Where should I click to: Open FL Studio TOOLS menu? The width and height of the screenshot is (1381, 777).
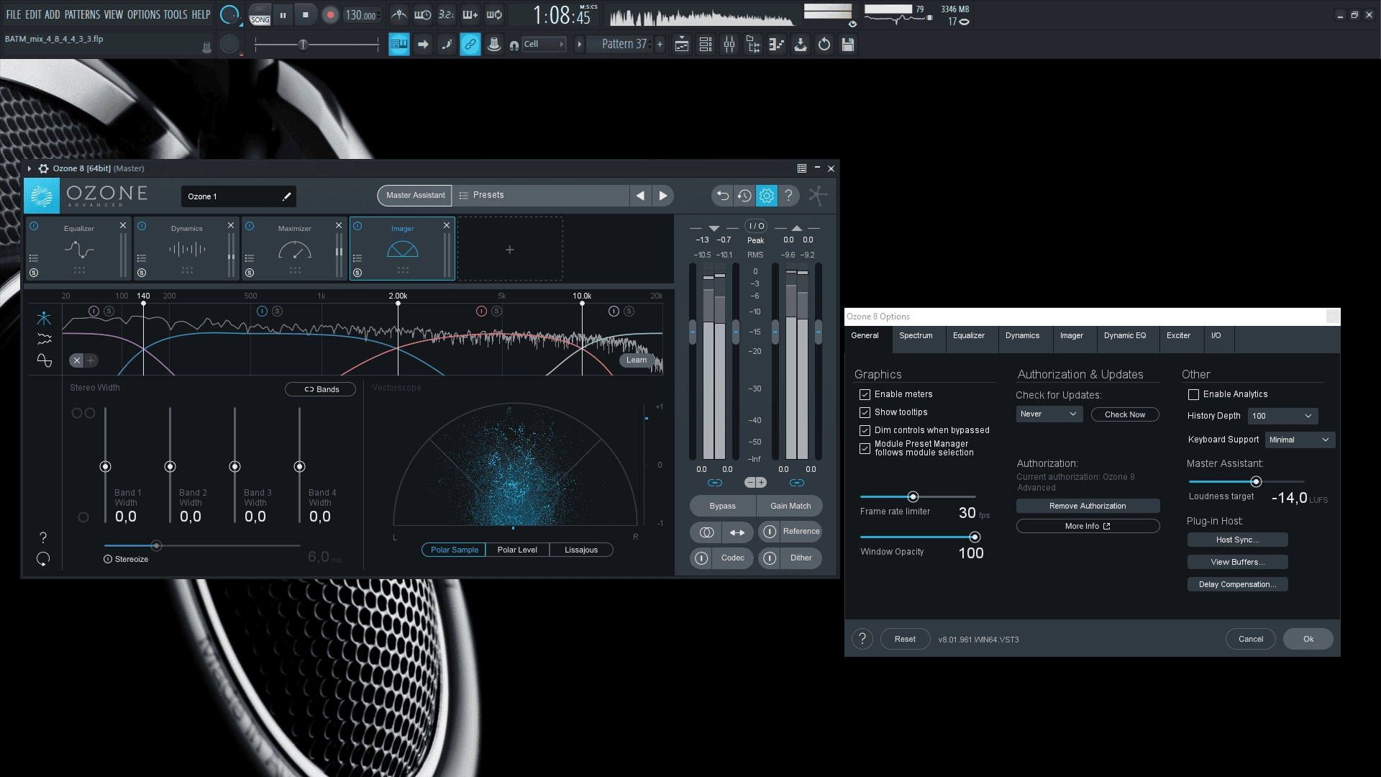175,14
